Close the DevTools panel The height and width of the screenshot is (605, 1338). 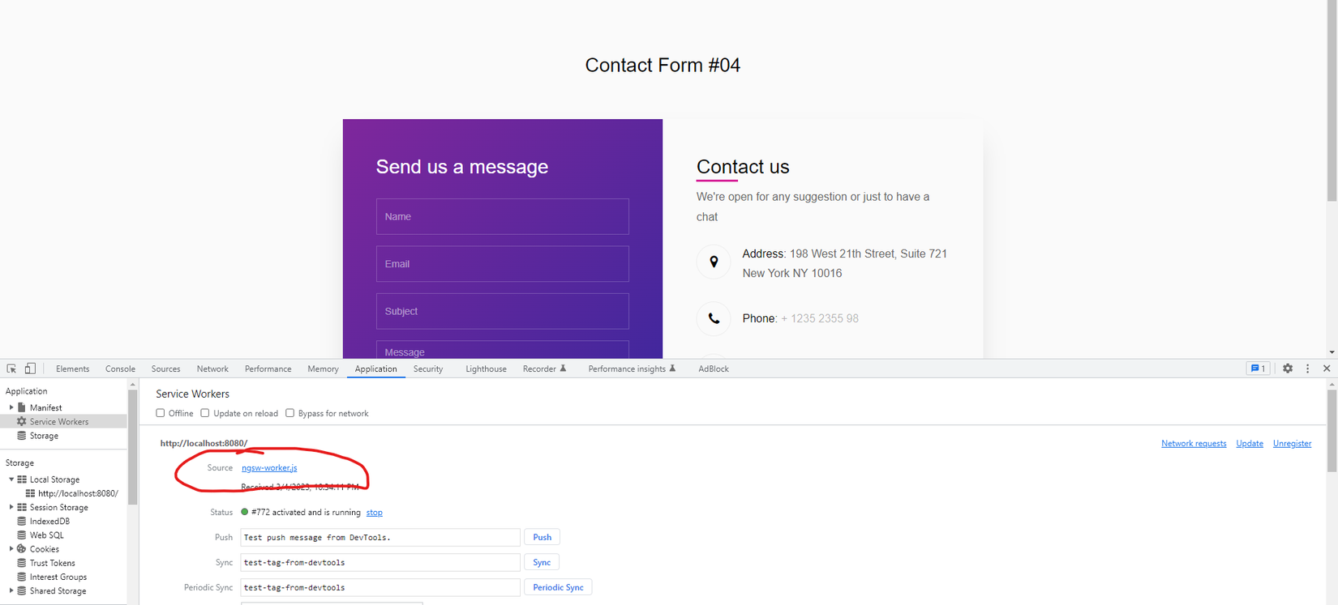pos(1327,369)
